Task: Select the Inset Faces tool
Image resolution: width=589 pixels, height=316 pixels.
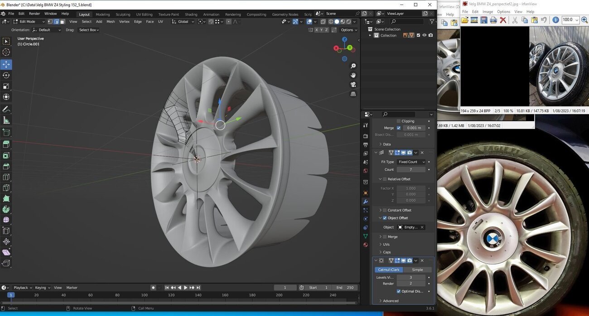Action: click(6, 156)
